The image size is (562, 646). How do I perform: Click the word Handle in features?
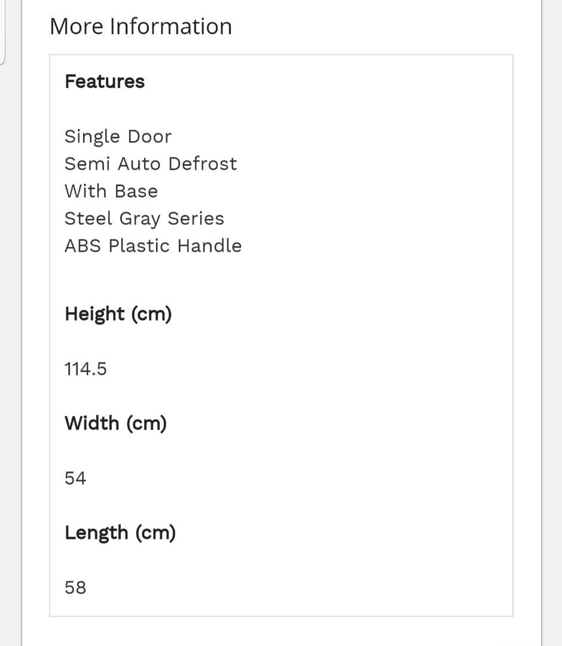(210, 246)
